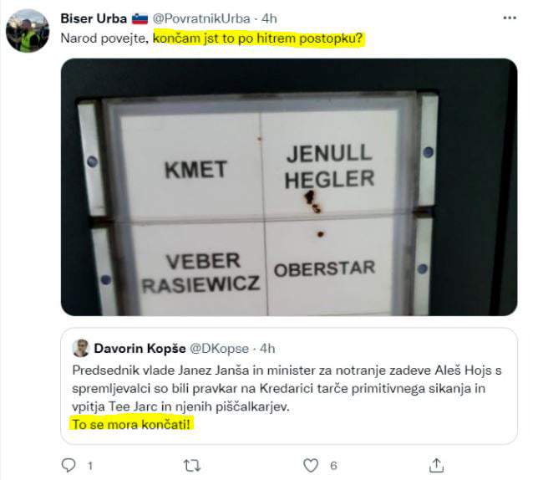Click the like count showing 6
This screenshot has width=533, height=480.
332,465
